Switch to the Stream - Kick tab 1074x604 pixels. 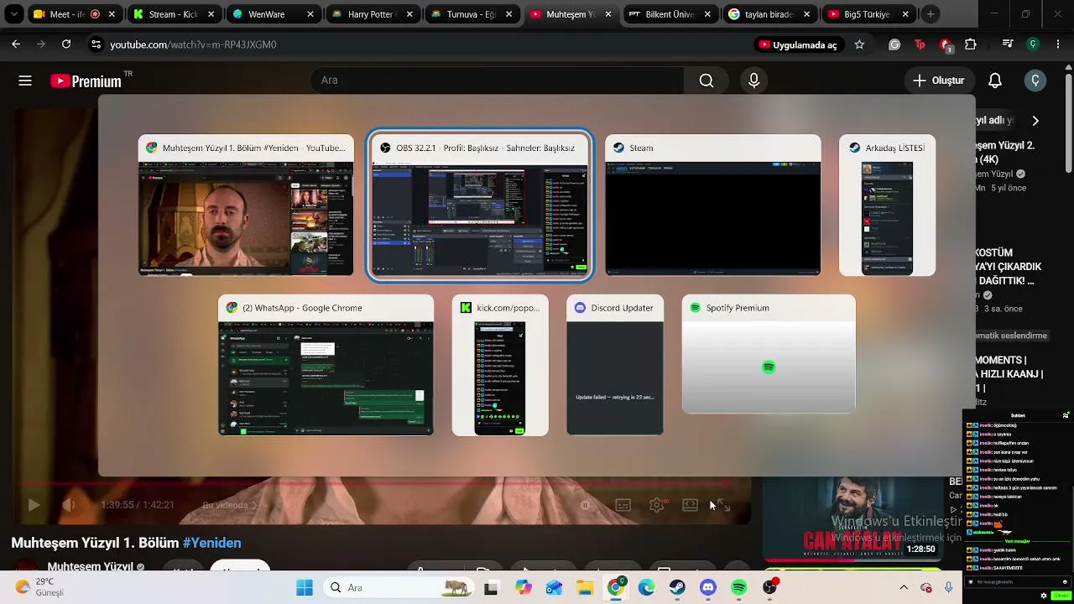[x=175, y=14]
